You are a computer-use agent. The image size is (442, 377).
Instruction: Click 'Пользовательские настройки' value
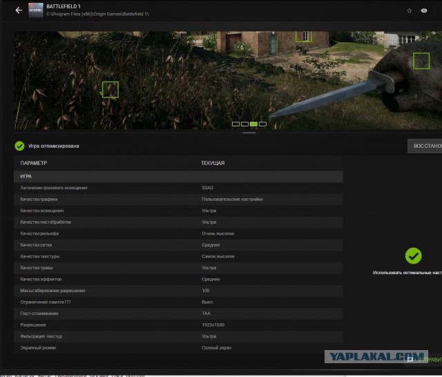232,200
